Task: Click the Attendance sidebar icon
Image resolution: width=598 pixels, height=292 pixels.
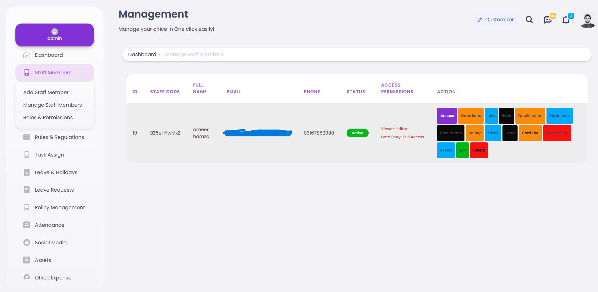Action: 27,225
